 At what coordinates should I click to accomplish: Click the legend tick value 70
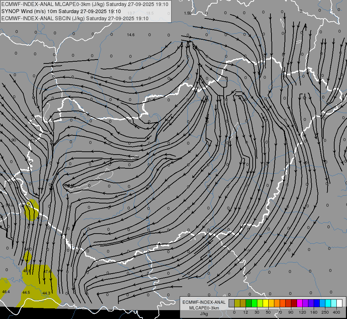pos(280,312)
